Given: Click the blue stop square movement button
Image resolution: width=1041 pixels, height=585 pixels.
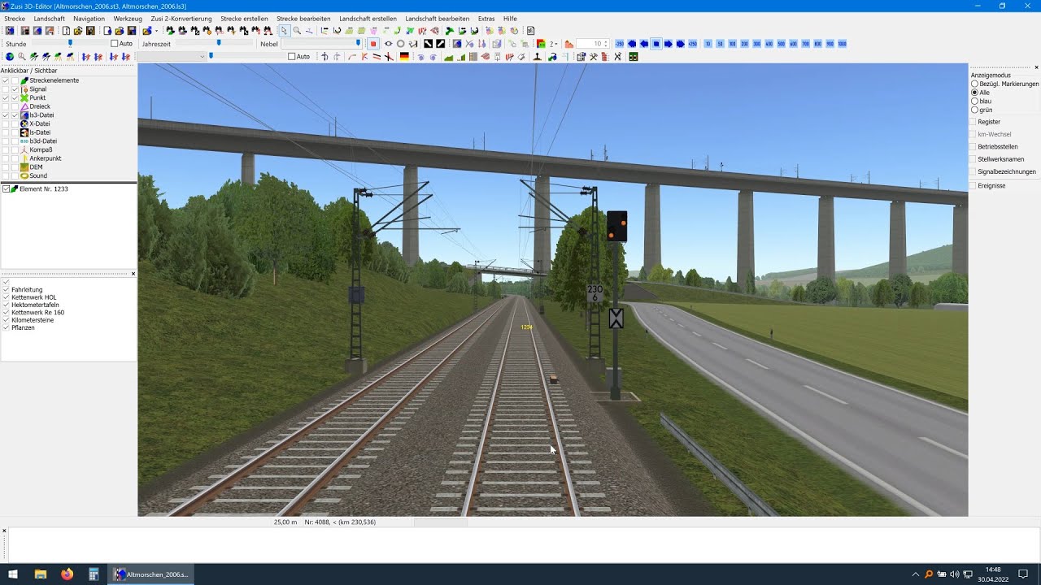Looking at the screenshot, I should click(x=656, y=44).
